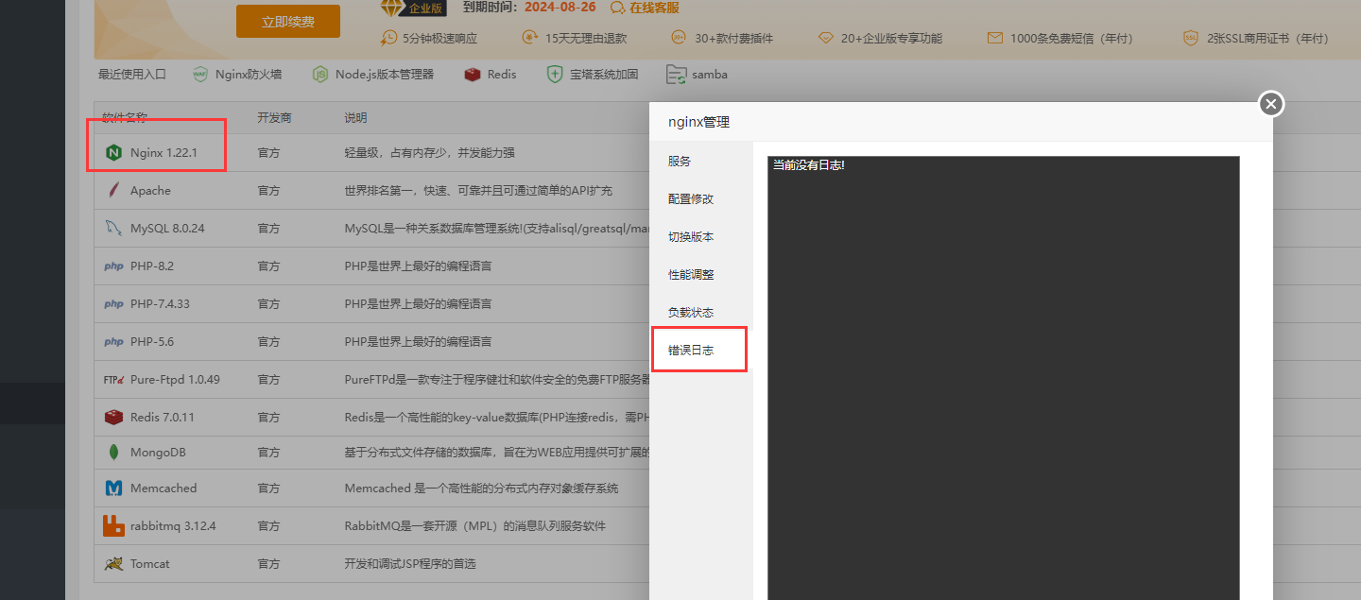Viewport: 1361px width, 600px height.
Task: Open Node.js版本管理器 shortcut icon
Action: [x=320, y=74]
